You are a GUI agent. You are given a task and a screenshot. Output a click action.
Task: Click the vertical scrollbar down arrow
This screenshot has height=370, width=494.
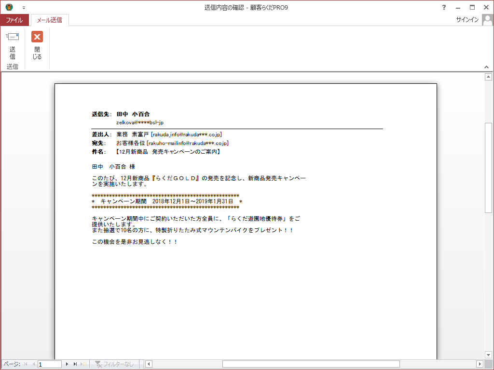(488, 355)
